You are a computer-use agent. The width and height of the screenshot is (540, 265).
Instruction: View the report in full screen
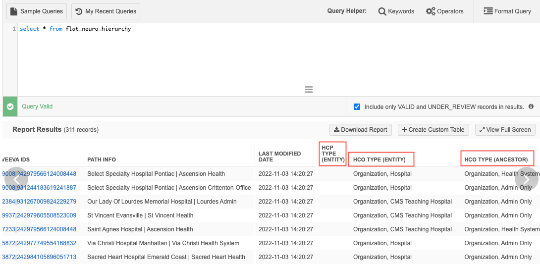coord(504,130)
